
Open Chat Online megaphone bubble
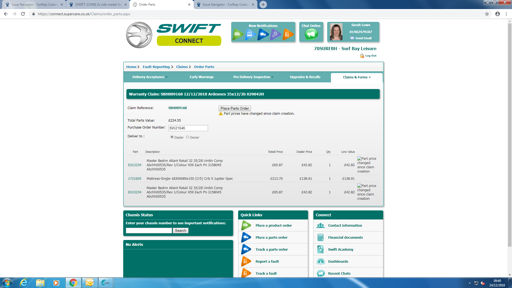(311, 34)
